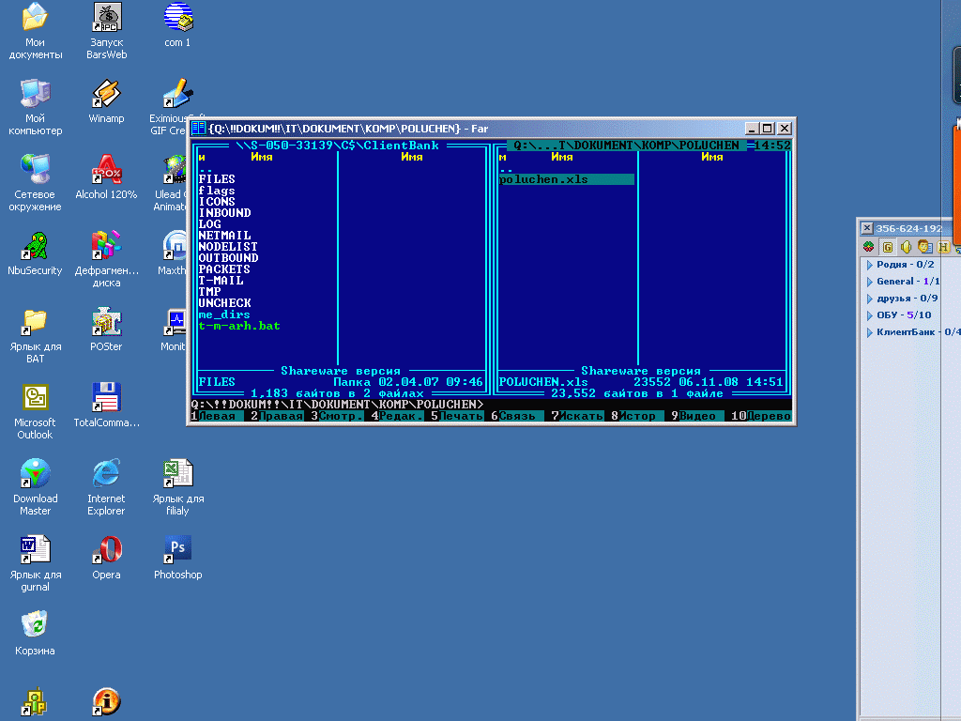Expand the Родня contact group

coord(898,265)
